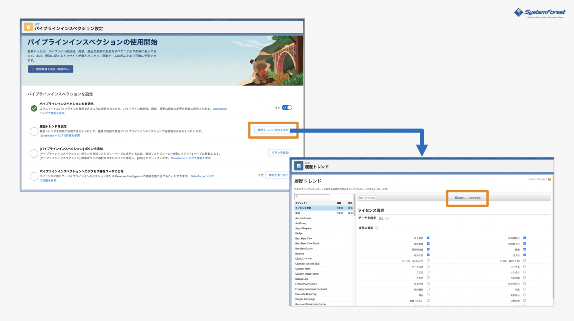The height and width of the screenshot is (321, 574).
Task: Click 保存 button in 履歴トレンド
Action: [x=361, y=198]
